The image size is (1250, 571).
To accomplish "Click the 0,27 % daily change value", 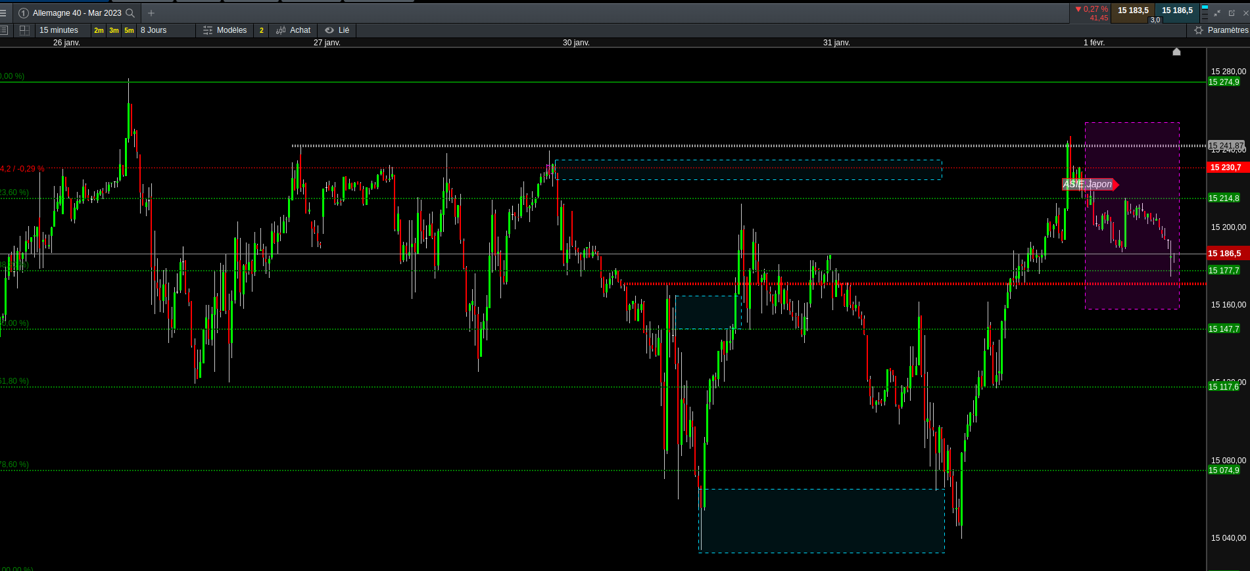I will pos(1095,9).
